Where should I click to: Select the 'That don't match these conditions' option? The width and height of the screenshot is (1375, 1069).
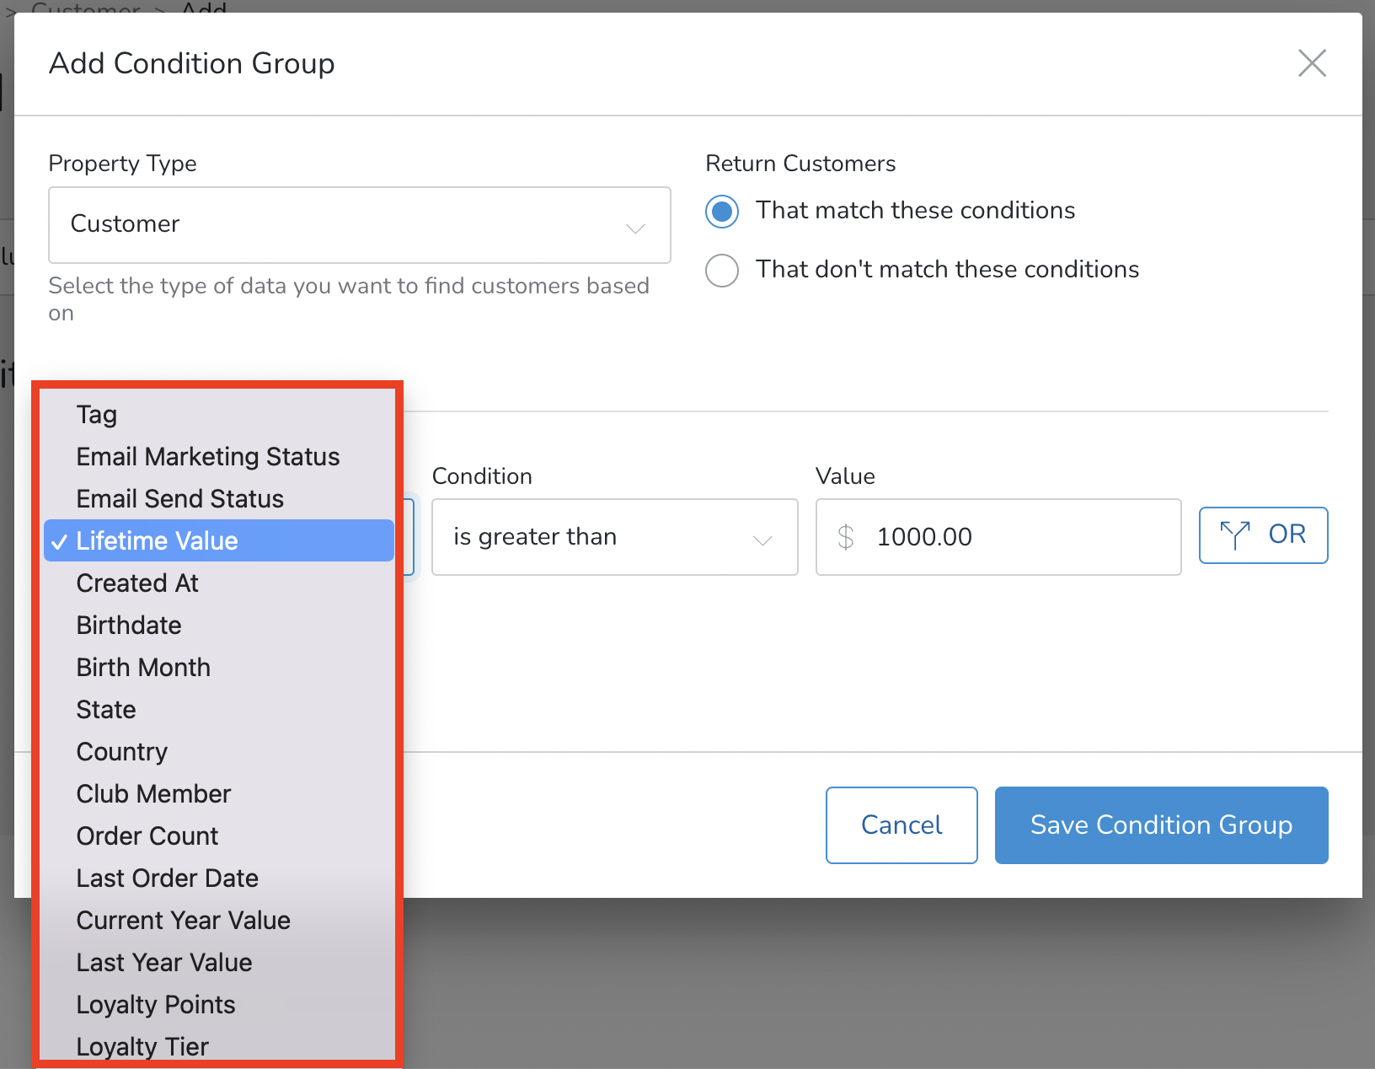[721, 270]
